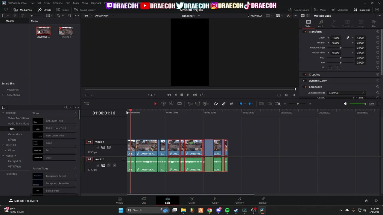Add a blue marker to timeline
383x215 pixels.
click(x=249, y=104)
